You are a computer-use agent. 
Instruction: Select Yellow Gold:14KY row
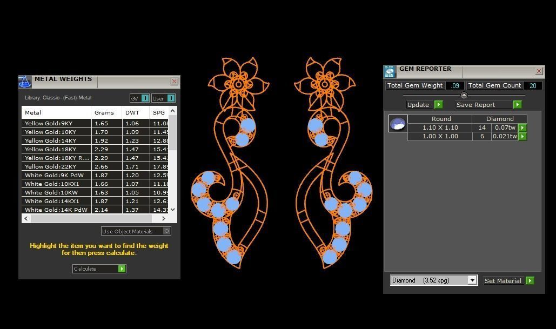(95, 141)
